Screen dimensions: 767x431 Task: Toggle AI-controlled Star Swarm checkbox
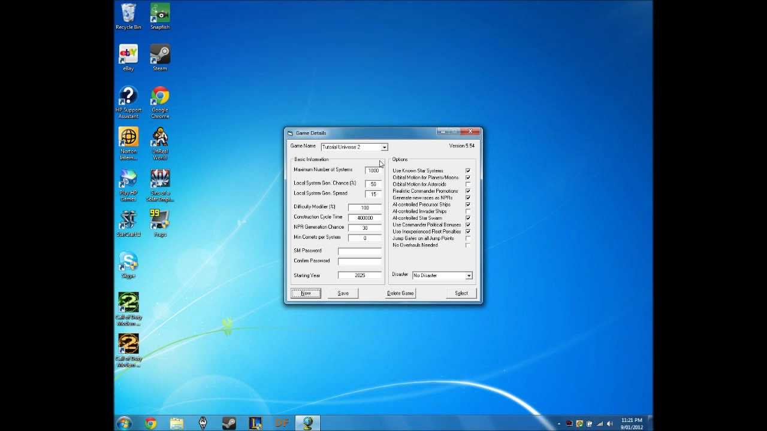[x=468, y=218]
